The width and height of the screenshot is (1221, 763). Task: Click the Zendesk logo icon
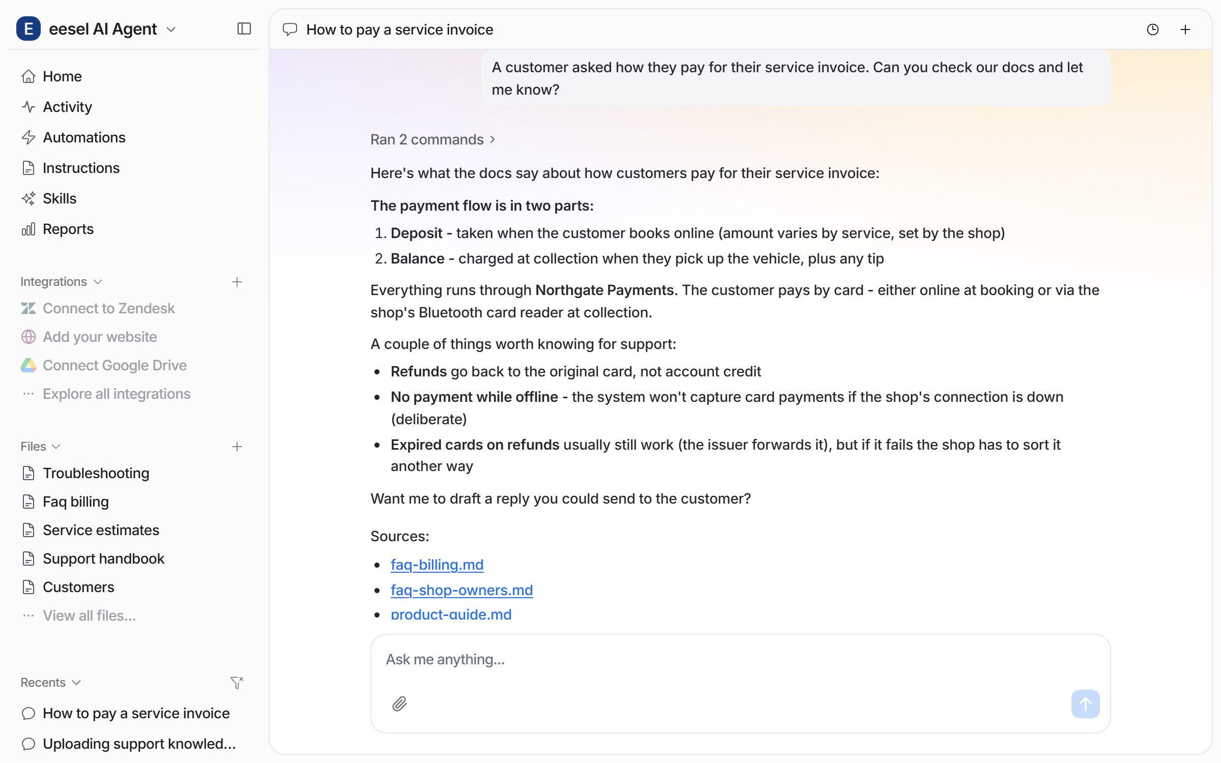pos(28,308)
